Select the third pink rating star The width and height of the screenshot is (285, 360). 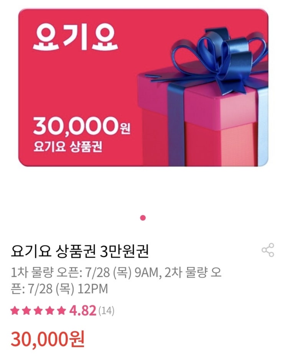[38, 311]
